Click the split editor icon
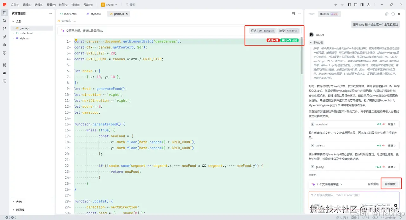This screenshot has height=220, width=406. coord(293,14)
